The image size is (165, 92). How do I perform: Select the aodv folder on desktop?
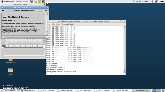11,72
